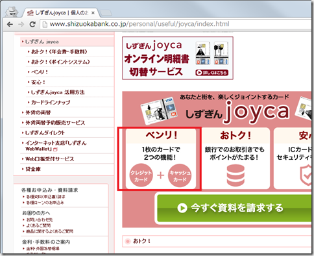
Task: Open 外貨両替予約販売サービス sidebar item
Action: [x=55, y=123]
